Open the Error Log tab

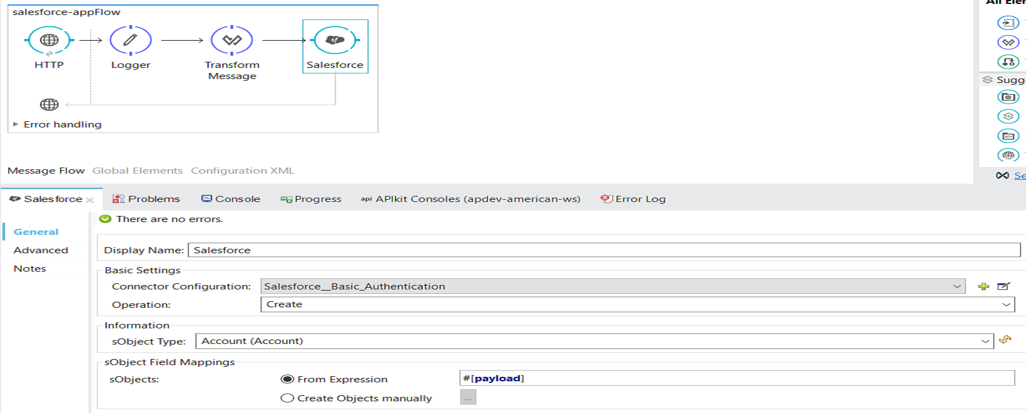[633, 199]
